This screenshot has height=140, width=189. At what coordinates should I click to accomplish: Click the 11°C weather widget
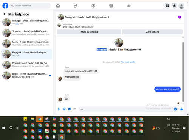pyautogui.click(x=156, y=128)
